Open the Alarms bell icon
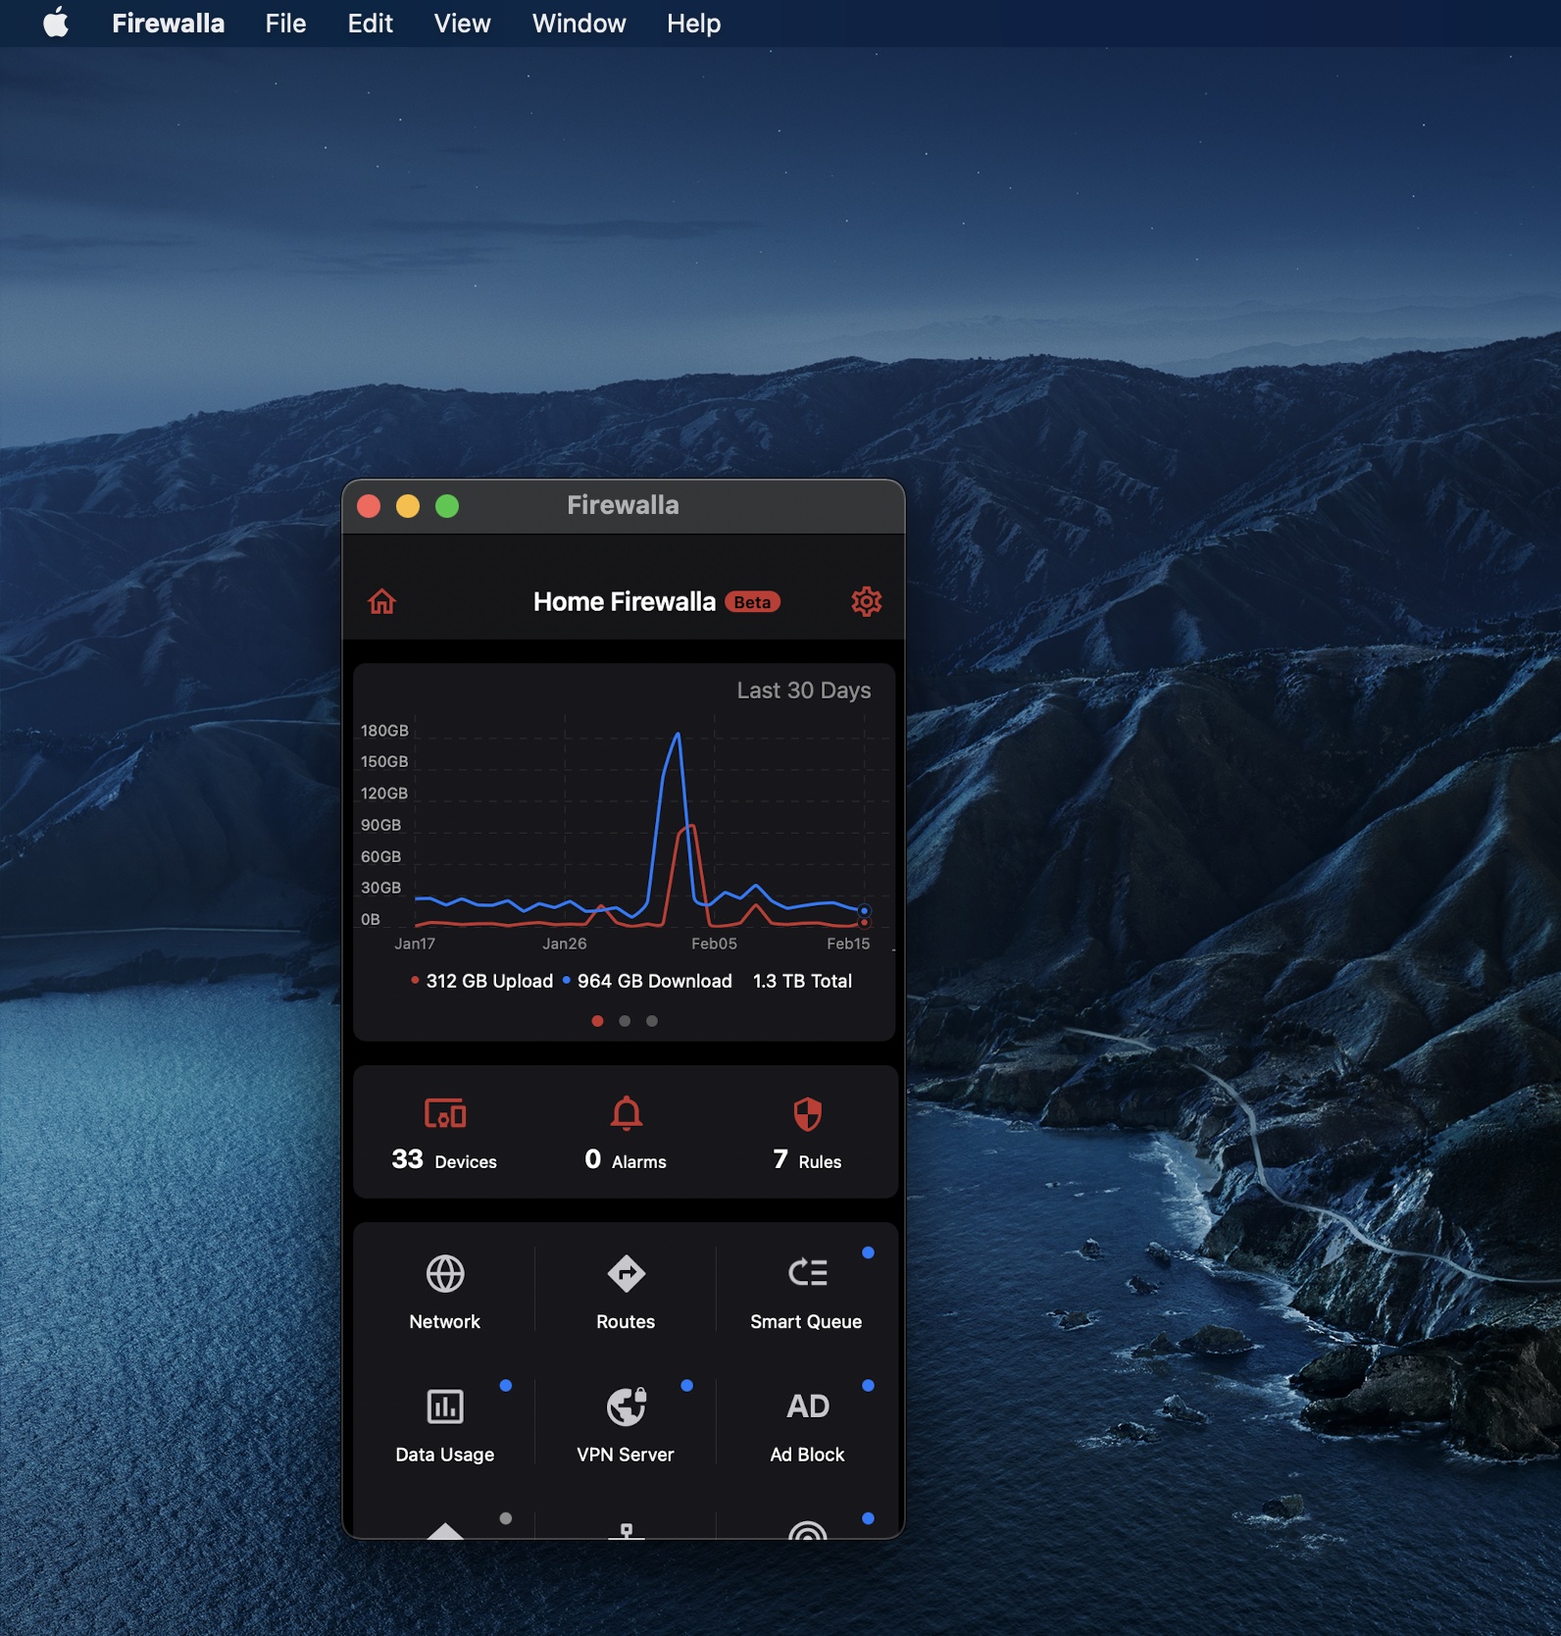This screenshot has width=1561, height=1636. coord(626,1114)
